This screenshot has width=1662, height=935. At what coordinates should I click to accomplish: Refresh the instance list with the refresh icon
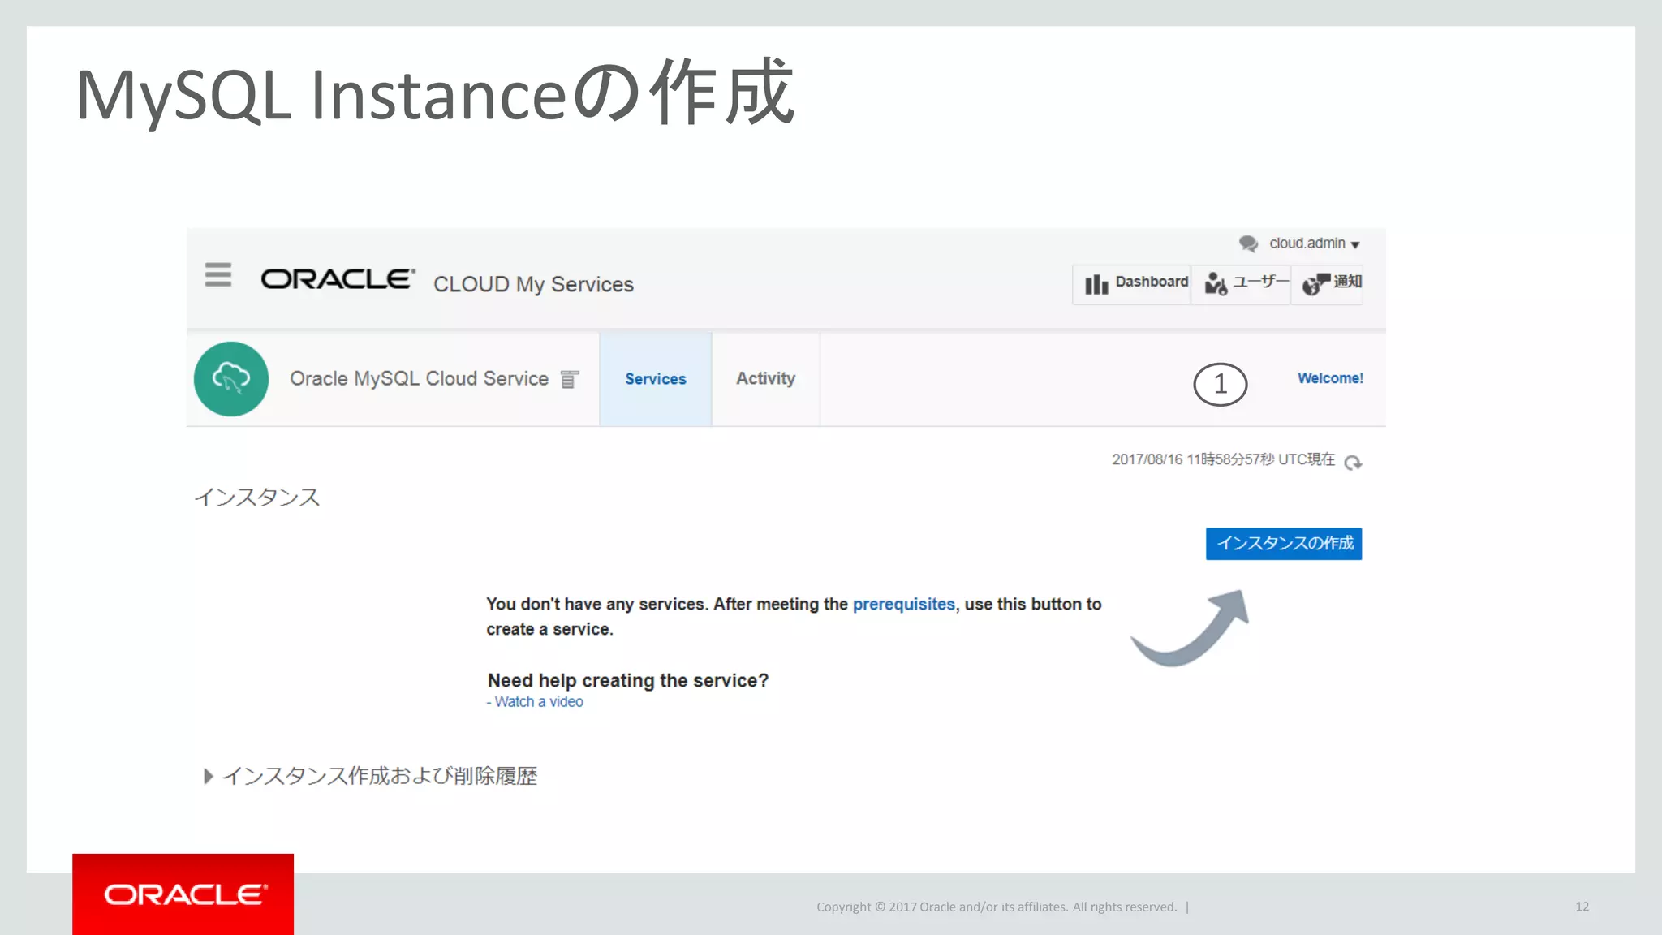(1353, 463)
